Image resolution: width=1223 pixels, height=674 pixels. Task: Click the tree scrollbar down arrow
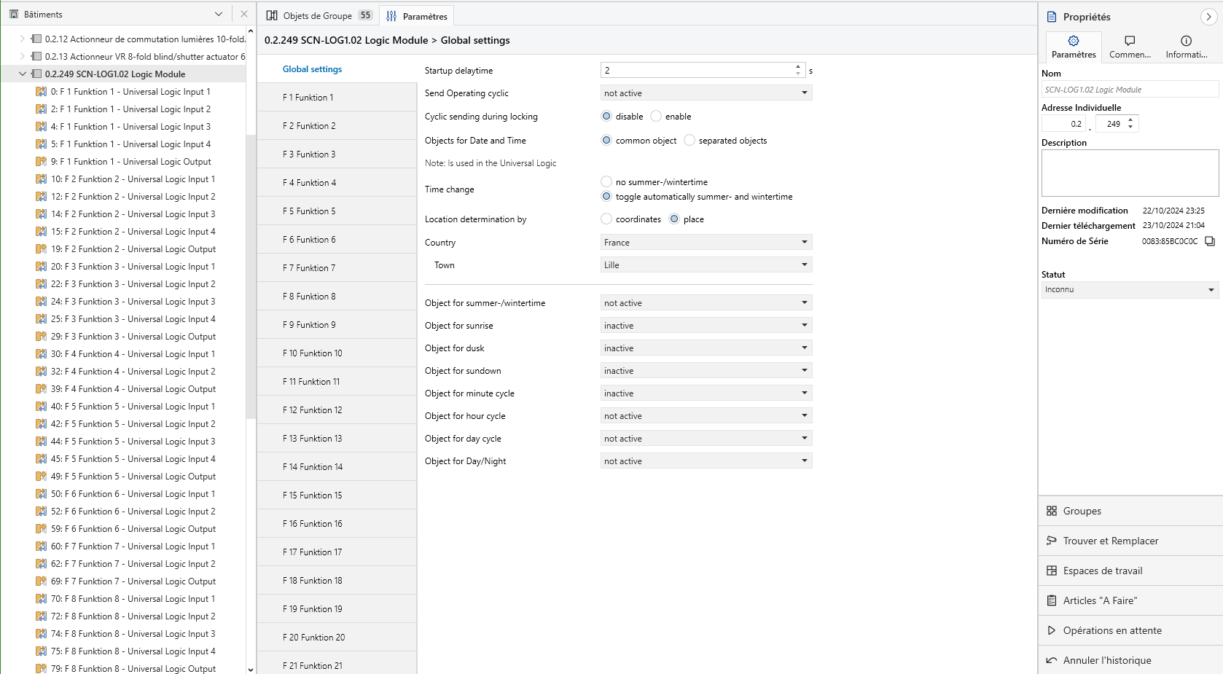251,669
